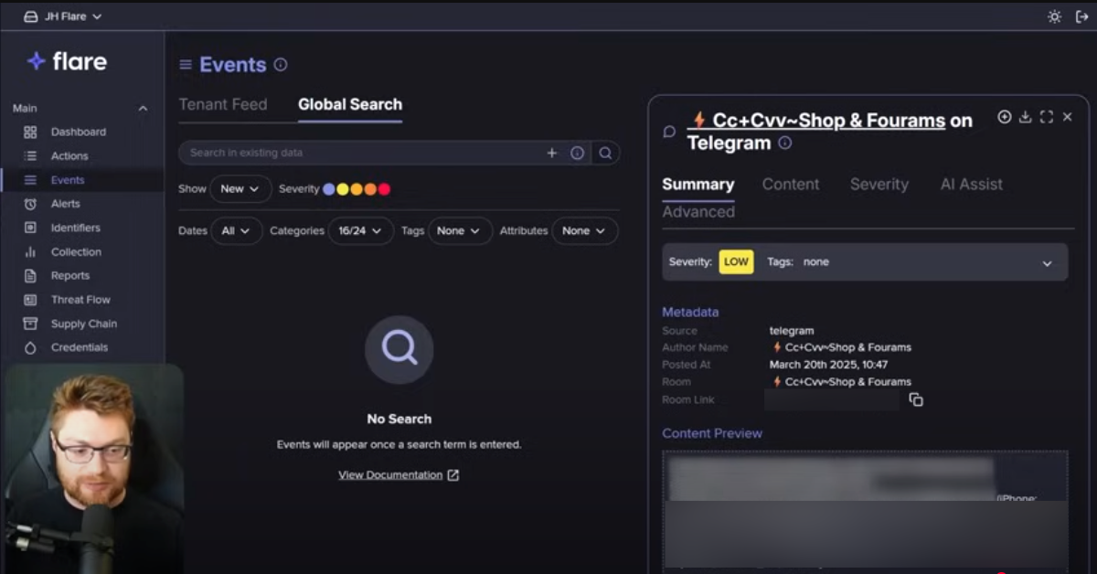Screen dimensions: 1097x574
Task: Click the logout icon in top bar
Action: click(x=1081, y=16)
